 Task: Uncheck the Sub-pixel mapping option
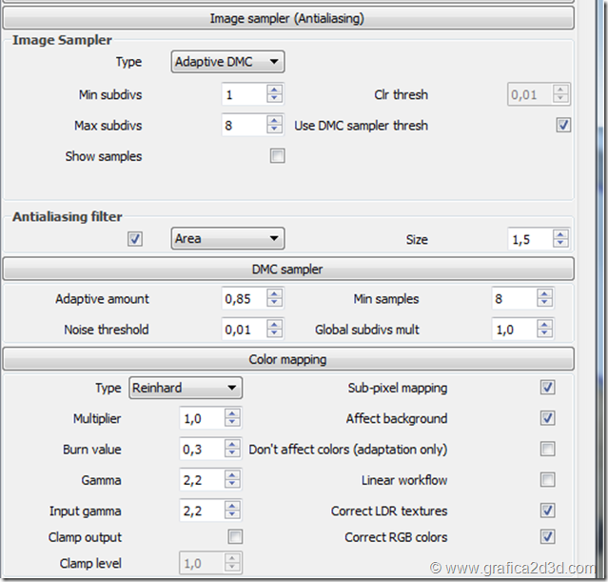[x=548, y=388]
